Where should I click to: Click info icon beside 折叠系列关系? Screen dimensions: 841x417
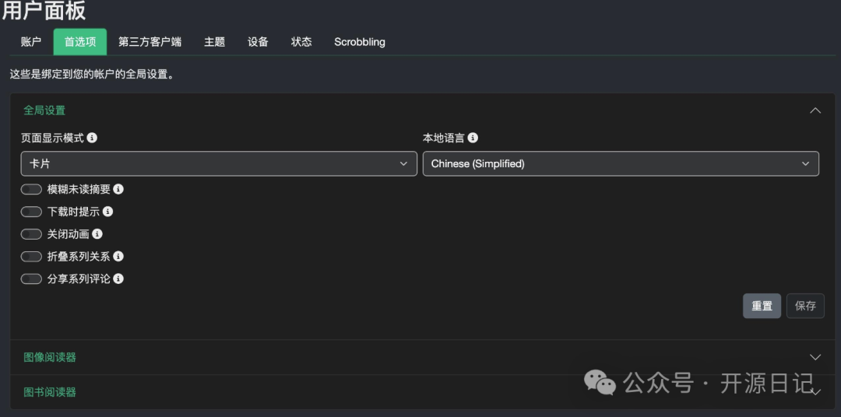[118, 256]
